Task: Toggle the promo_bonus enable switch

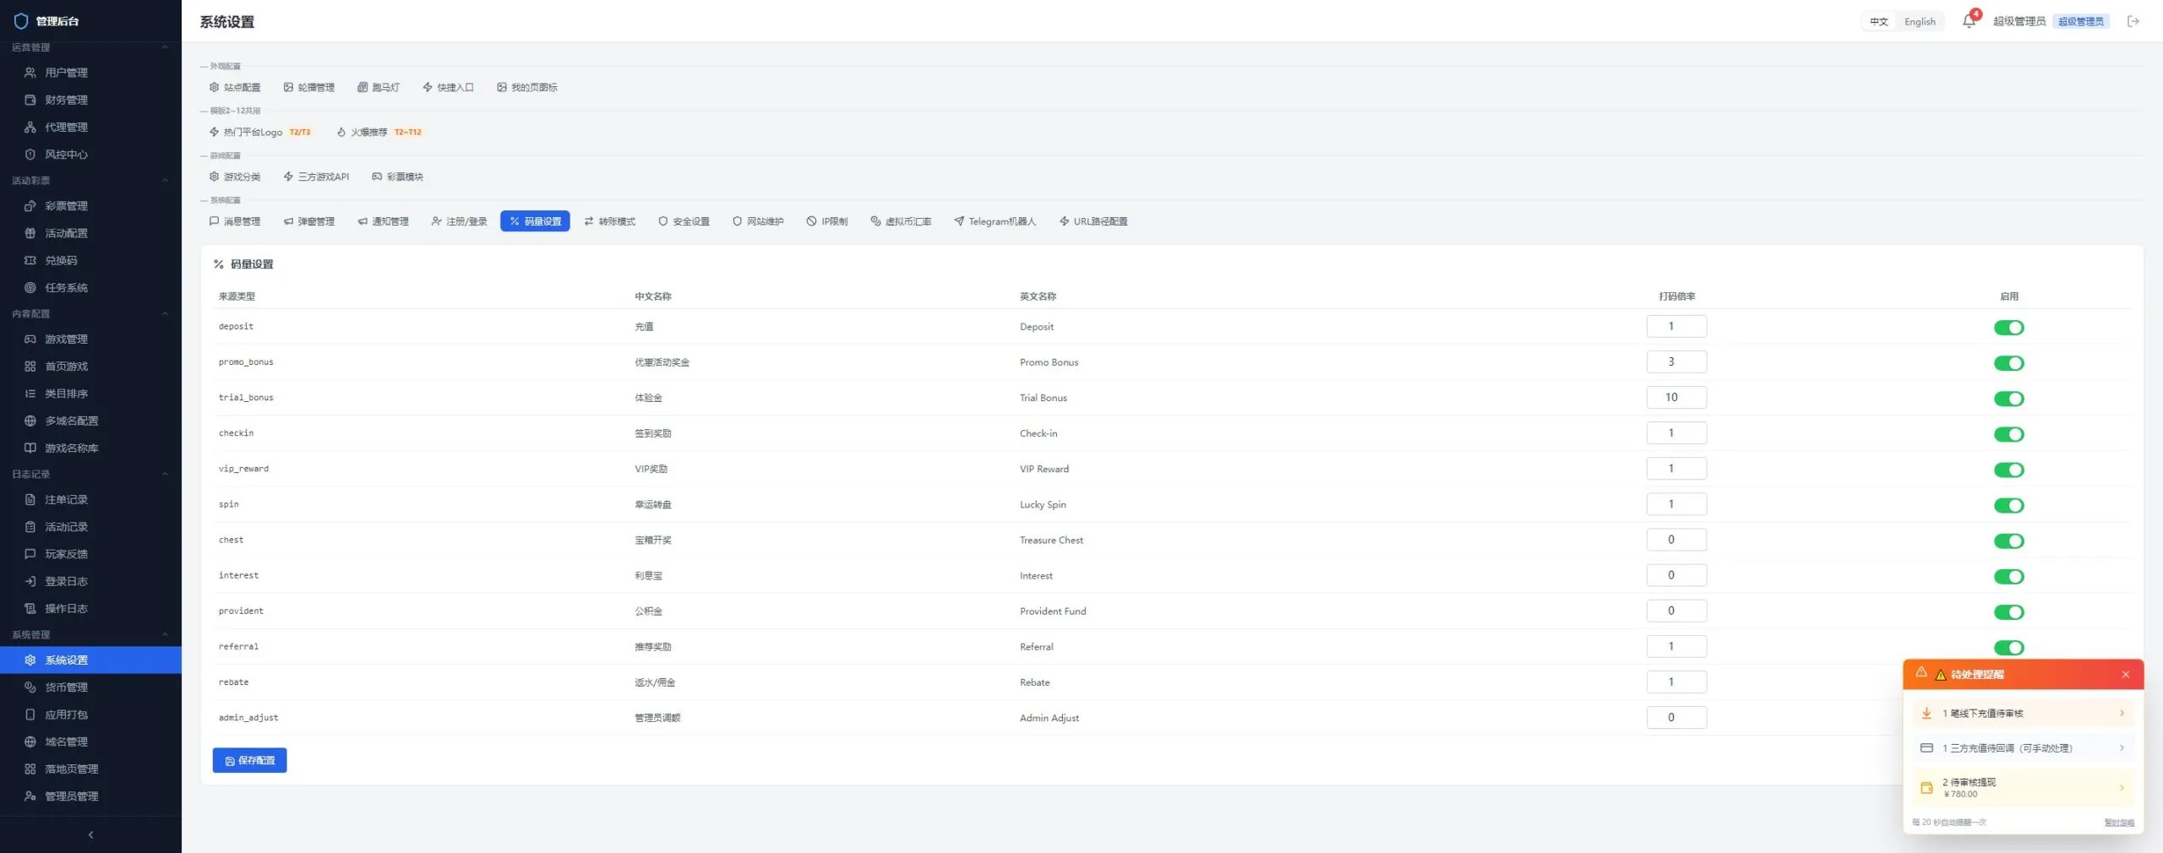Action: (x=2008, y=363)
